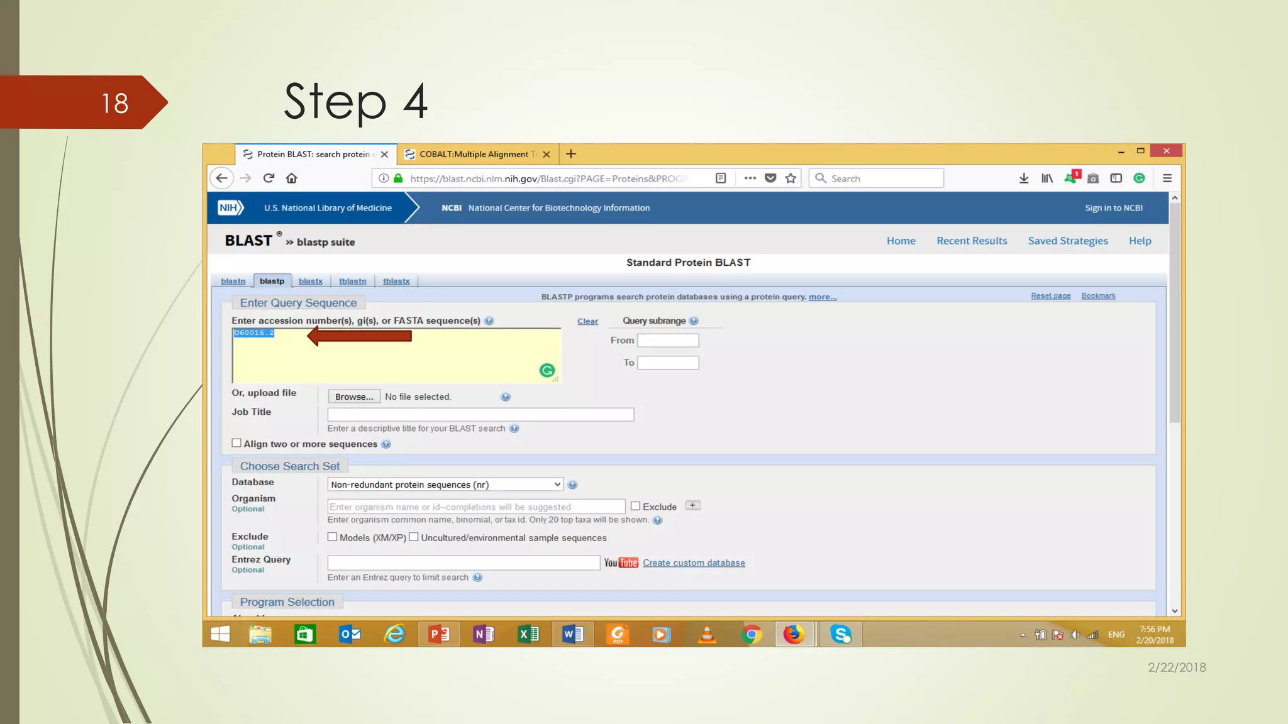1288x724 pixels.
Task: Open Google Chrome from the taskbar
Action: (751, 635)
